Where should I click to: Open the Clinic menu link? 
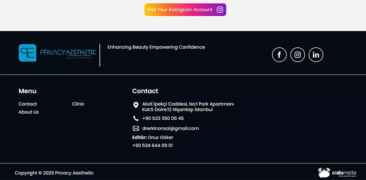[x=78, y=104]
